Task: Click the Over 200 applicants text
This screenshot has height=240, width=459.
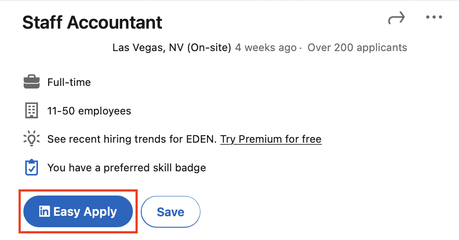Action: tap(357, 48)
